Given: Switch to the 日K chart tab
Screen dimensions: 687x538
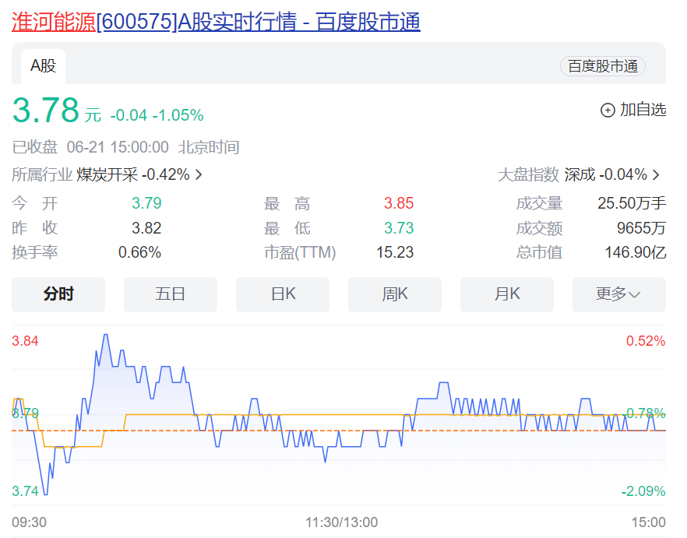Looking at the screenshot, I should click(283, 294).
